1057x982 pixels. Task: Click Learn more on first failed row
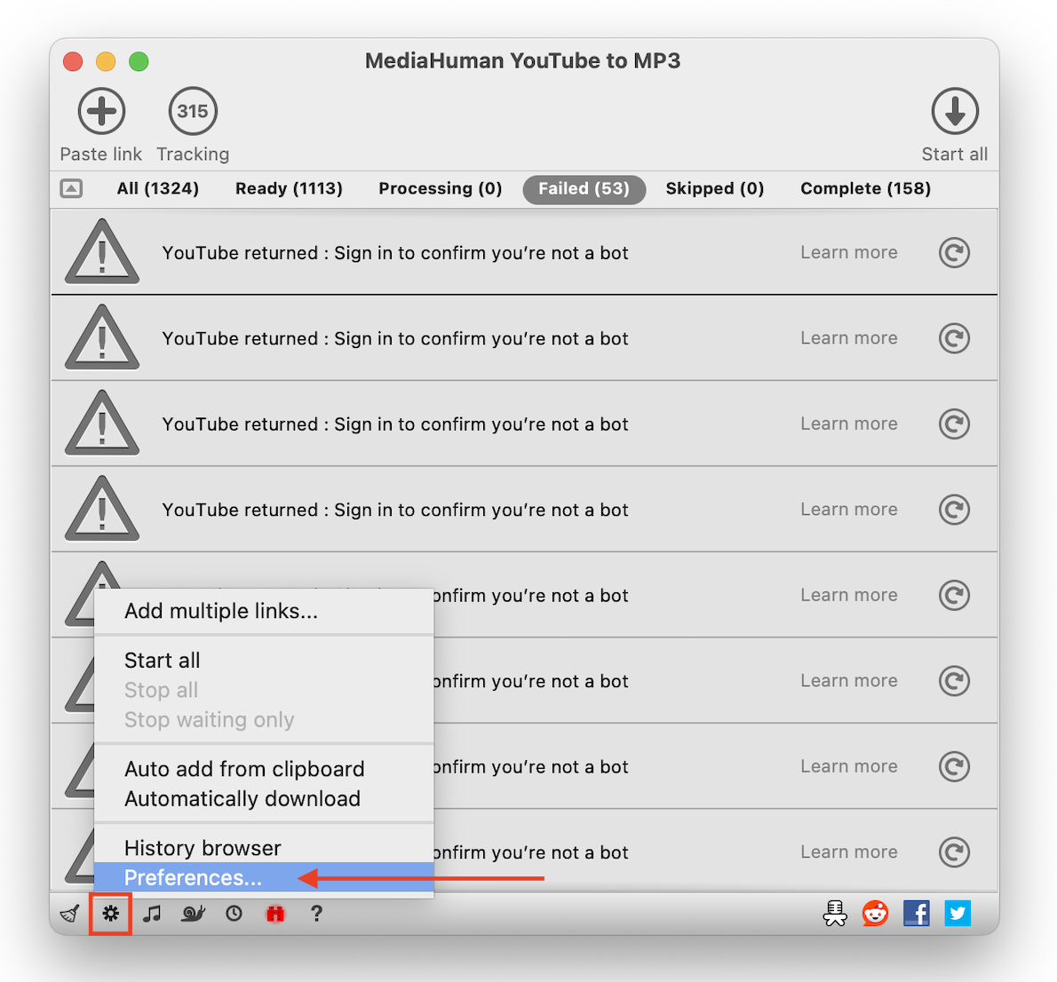coord(848,253)
